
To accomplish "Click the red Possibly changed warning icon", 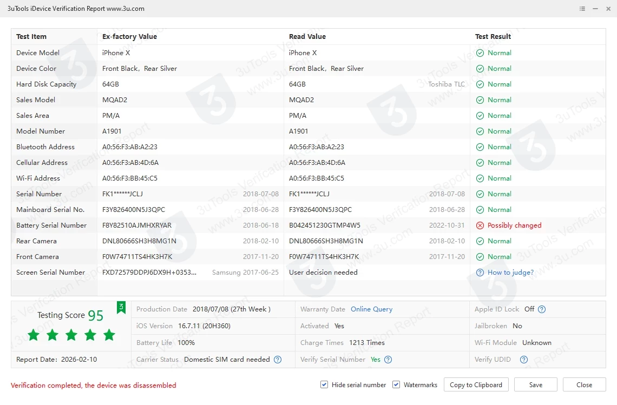I will tap(480, 225).
